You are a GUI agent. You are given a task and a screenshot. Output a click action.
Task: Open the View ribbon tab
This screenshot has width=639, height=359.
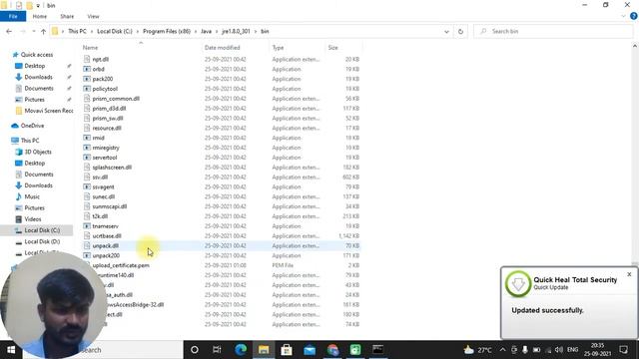pyautogui.click(x=93, y=16)
